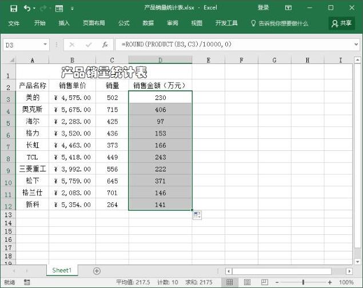The width and height of the screenshot is (363, 288).
Task: Click previous sheet navigation arrow
Action: pyautogui.click(x=14, y=271)
